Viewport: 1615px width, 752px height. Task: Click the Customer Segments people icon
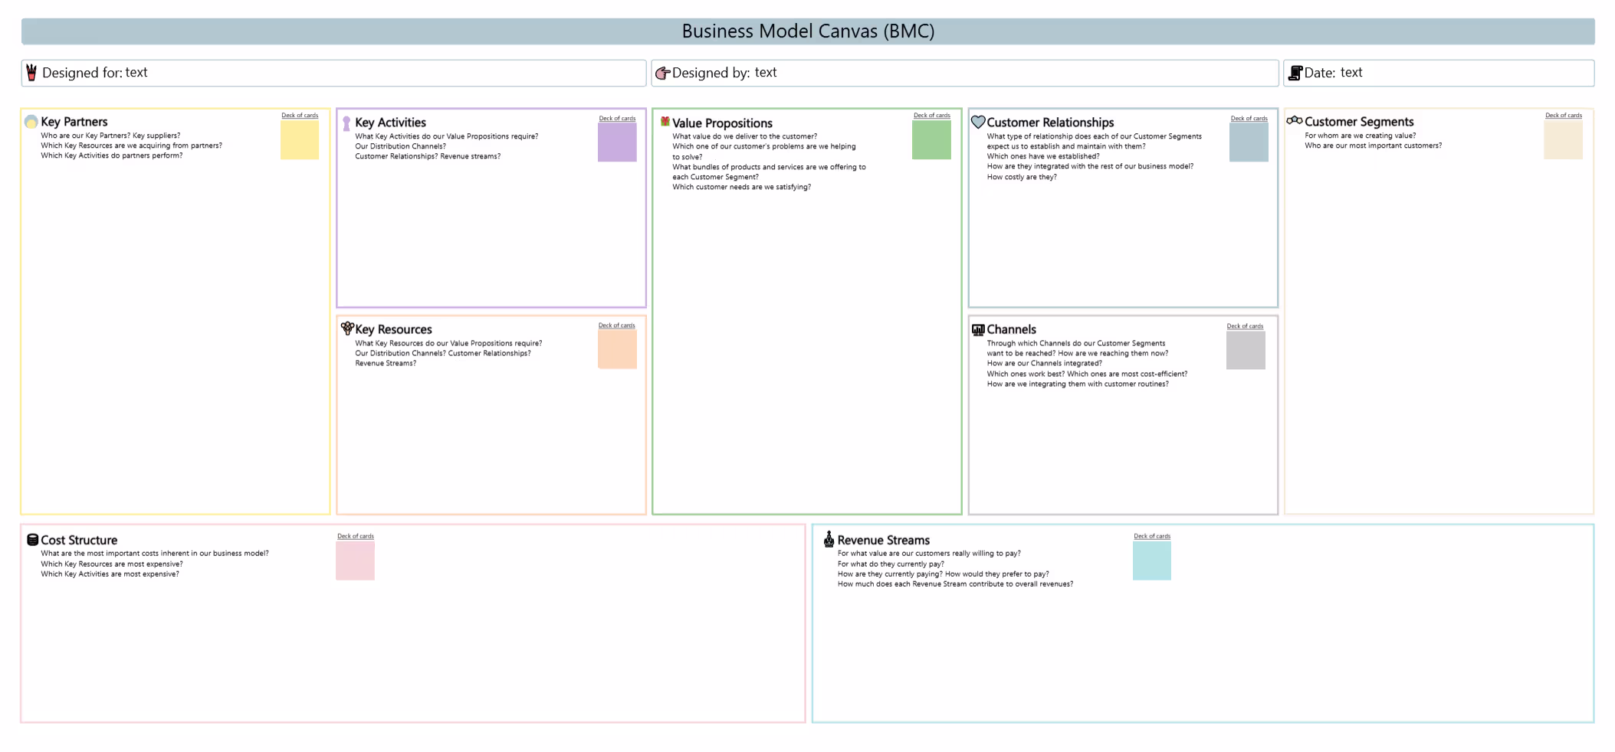(x=1295, y=120)
